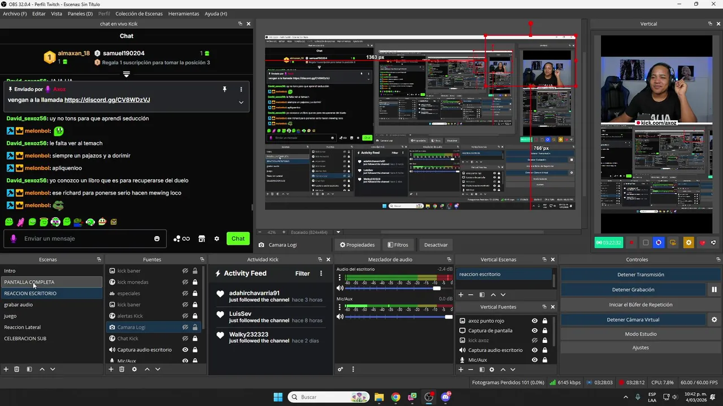Open scene filters from the Escenas toolbar
723x406 pixels.
(x=29, y=369)
